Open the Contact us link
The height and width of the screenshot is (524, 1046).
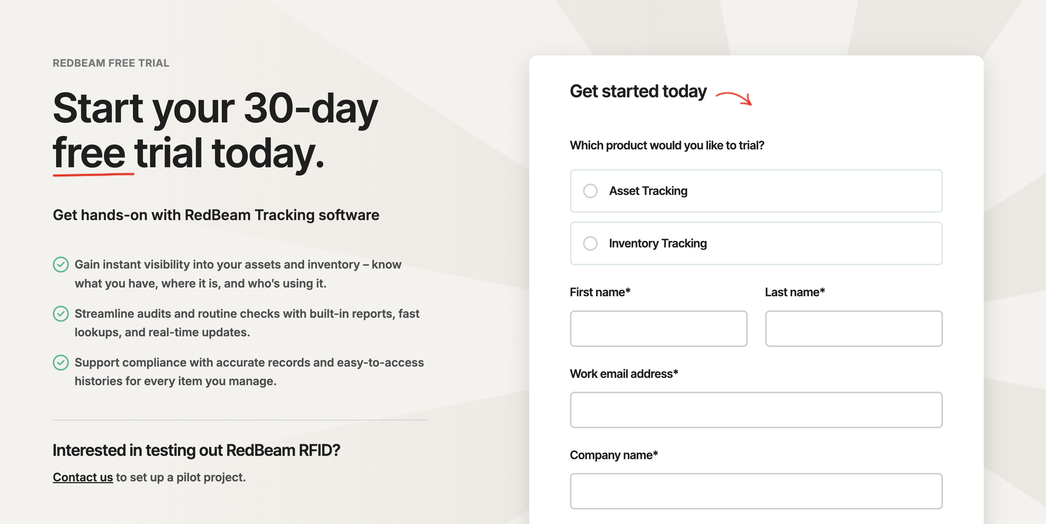pyautogui.click(x=82, y=477)
